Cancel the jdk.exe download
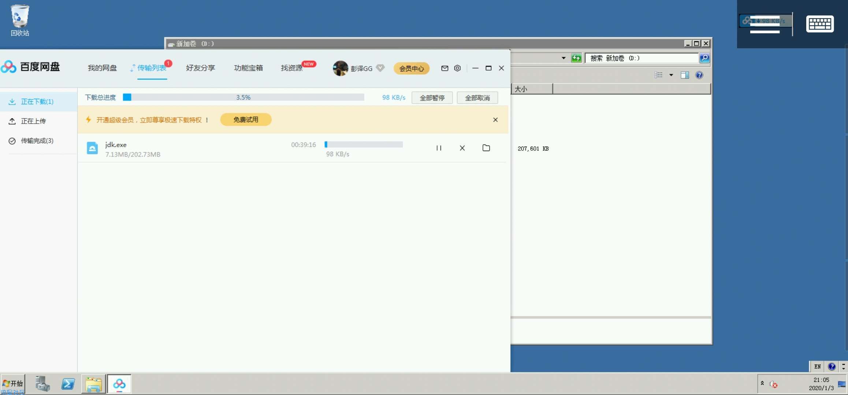848x395 pixels. (462, 148)
